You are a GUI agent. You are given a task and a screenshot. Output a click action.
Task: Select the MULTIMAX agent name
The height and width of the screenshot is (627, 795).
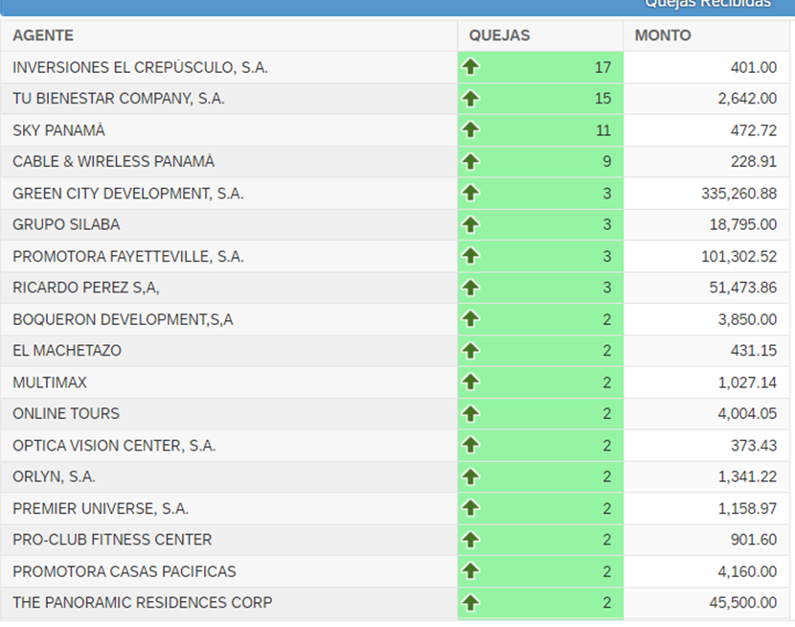pos(50,383)
